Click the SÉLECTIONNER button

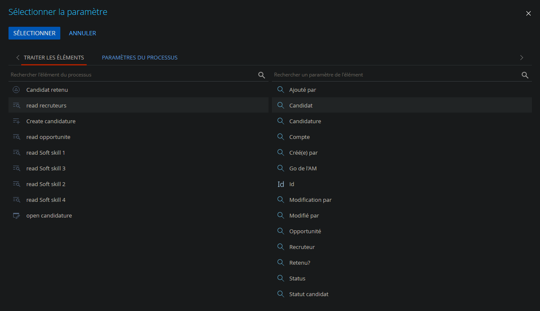click(x=34, y=33)
